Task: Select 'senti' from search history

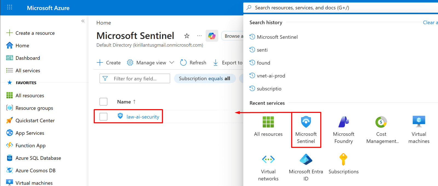Action: (x=262, y=50)
